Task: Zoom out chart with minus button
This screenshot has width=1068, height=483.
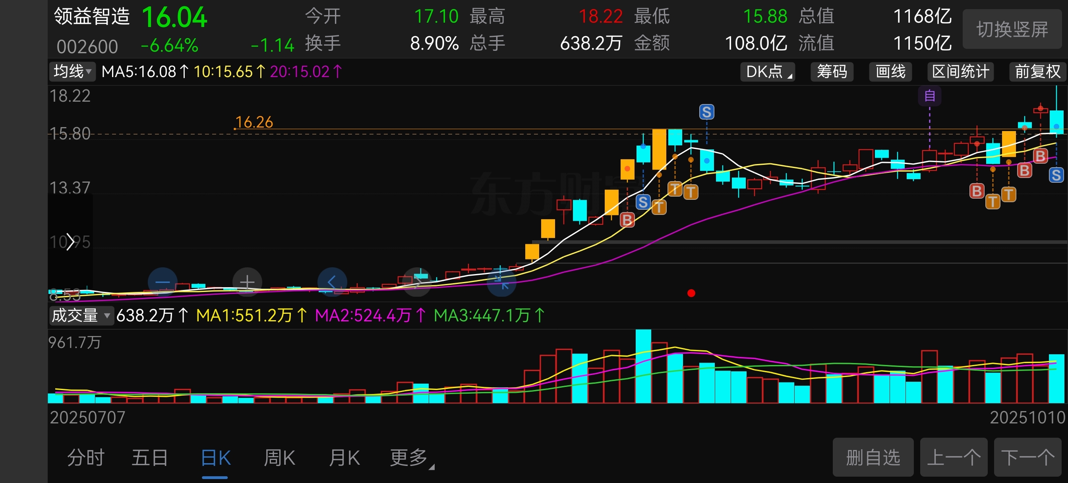Action: click(163, 282)
